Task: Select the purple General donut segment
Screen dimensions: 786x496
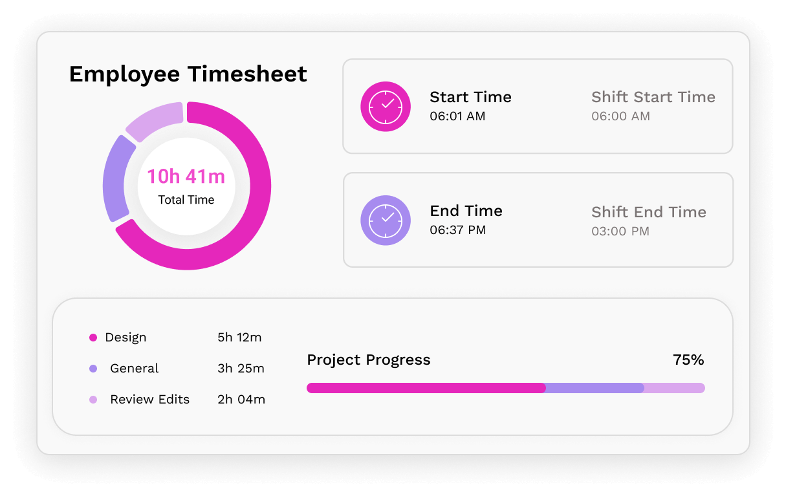Action: pos(116,178)
